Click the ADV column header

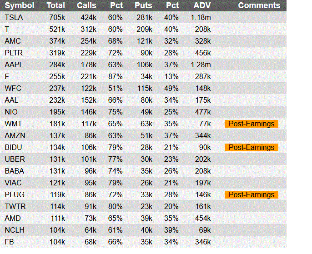pyautogui.click(x=202, y=5)
